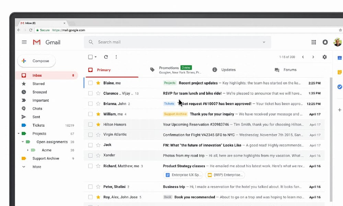
Task: Refresh the inbox
Action: point(106,57)
